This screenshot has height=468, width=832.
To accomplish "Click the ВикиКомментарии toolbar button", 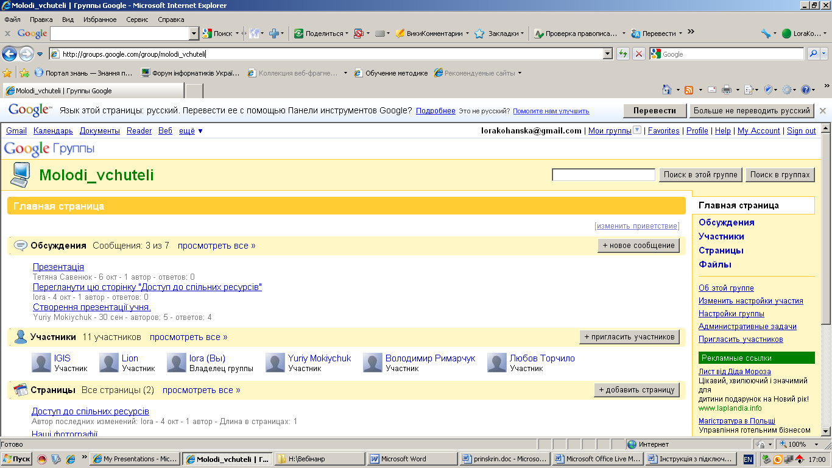I will pos(432,34).
